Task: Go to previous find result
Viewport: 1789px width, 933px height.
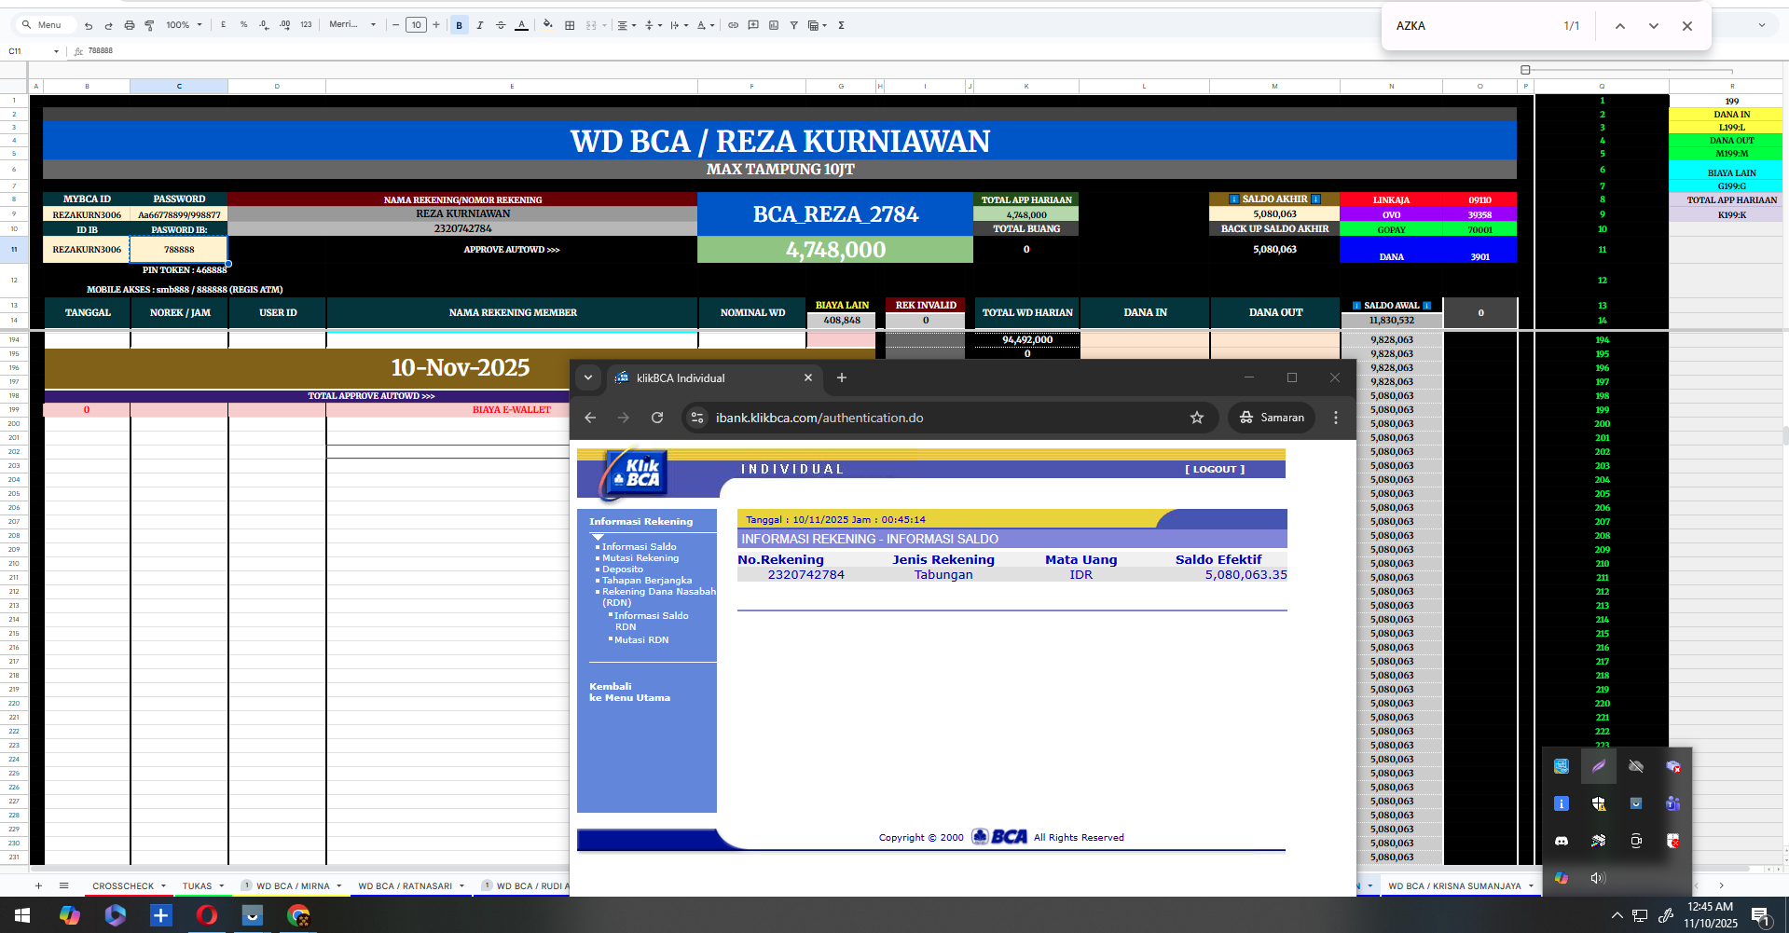Action: [x=1620, y=26]
